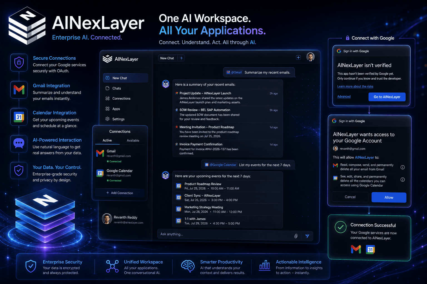This screenshot has height=284, width=427.
Task: Click the Secure Connections lock icon
Action: 19,62
